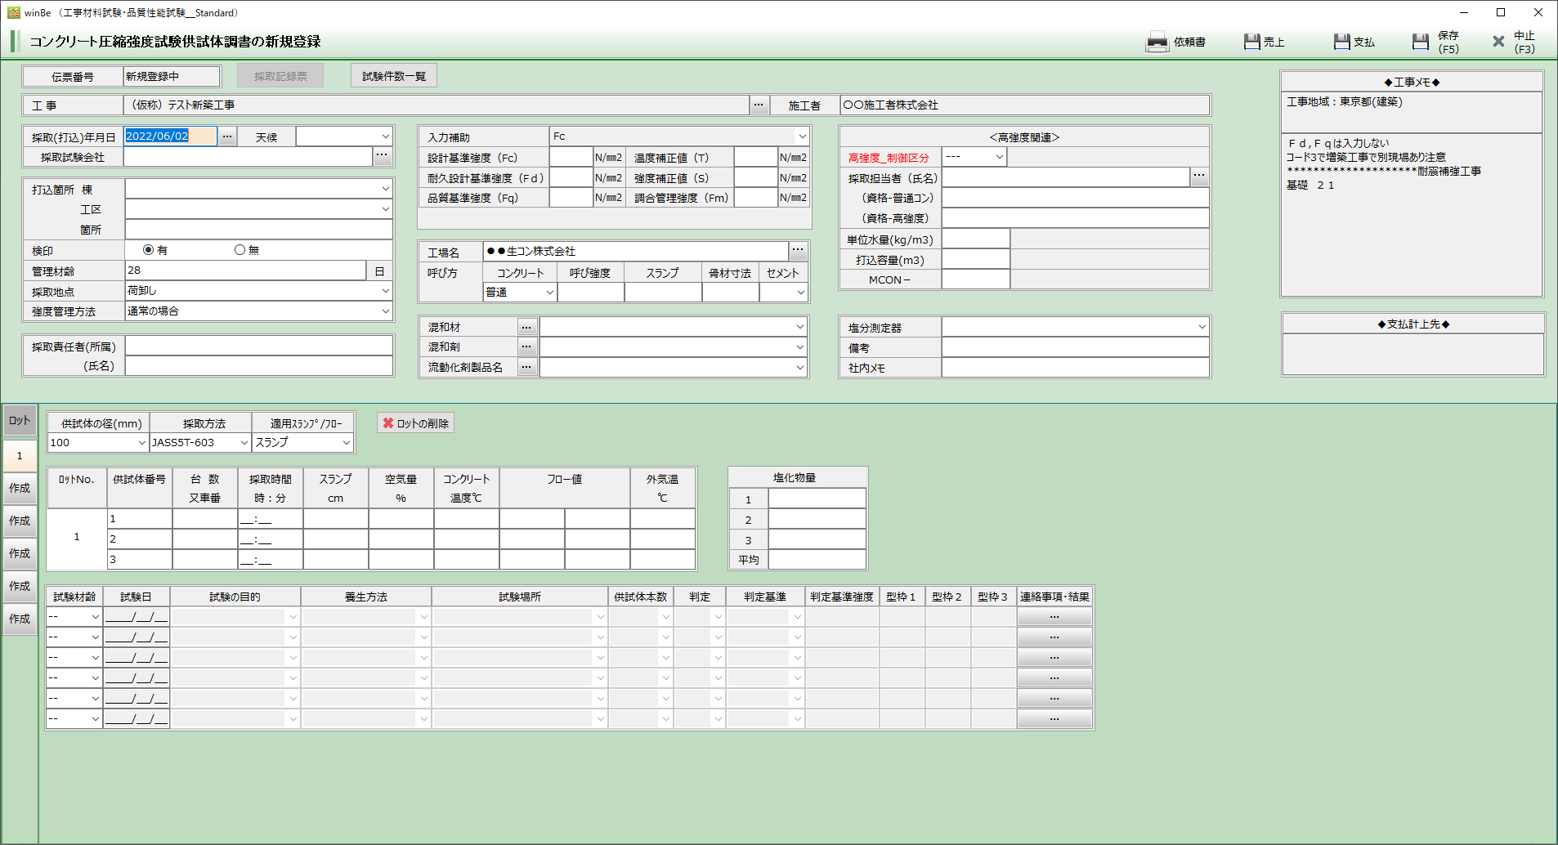This screenshot has width=1558, height=845.
Task: Expand the 適用スランプ/フロー dropdown
Action: tap(346, 443)
